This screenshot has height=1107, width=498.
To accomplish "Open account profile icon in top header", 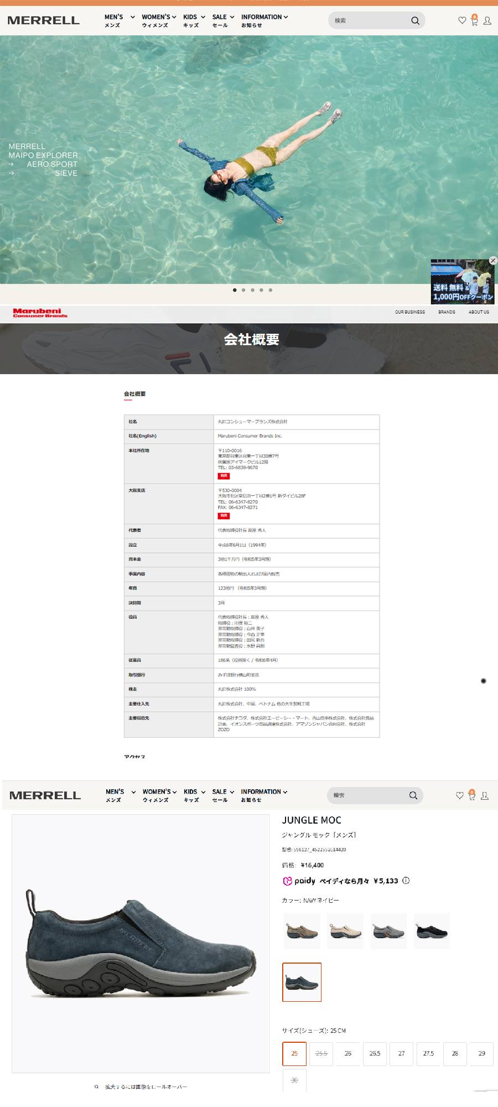I will pyautogui.click(x=487, y=21).
